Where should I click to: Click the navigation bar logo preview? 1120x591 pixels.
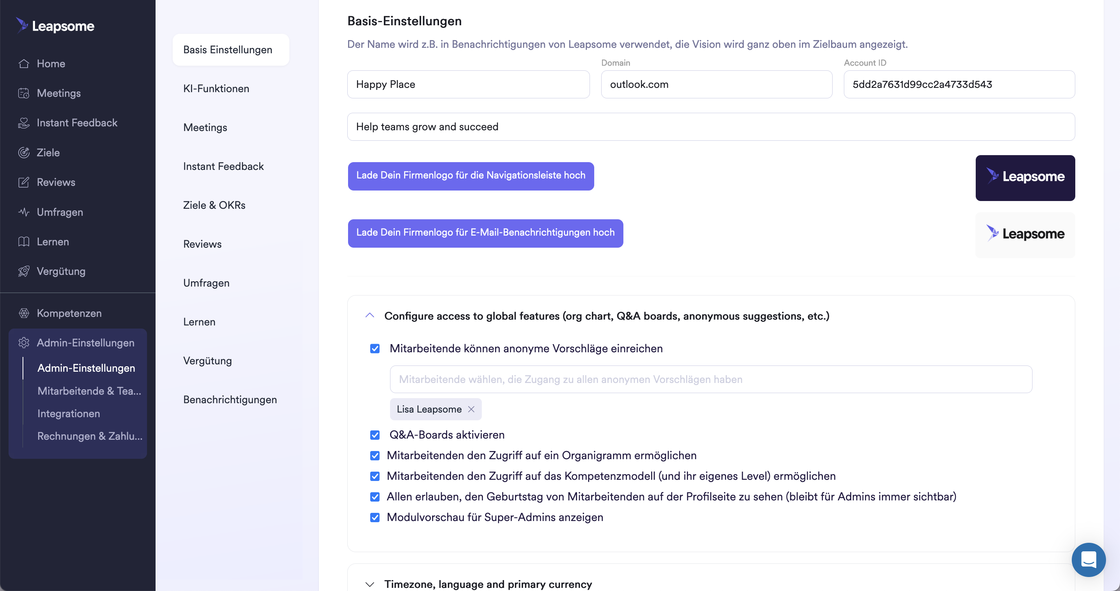coord(1025,178)
